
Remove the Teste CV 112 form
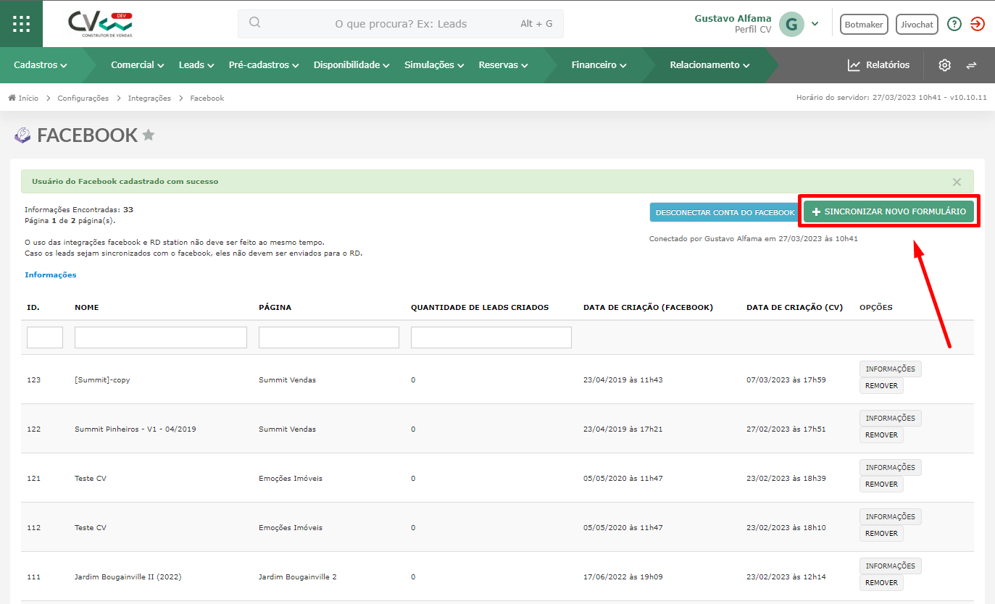pyautogui.click(x=881, y=534)
